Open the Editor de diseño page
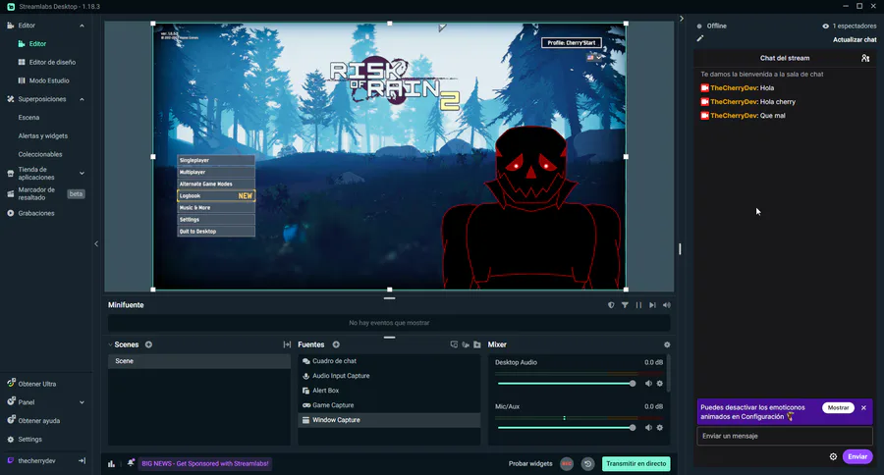 (x=52, y=62)
